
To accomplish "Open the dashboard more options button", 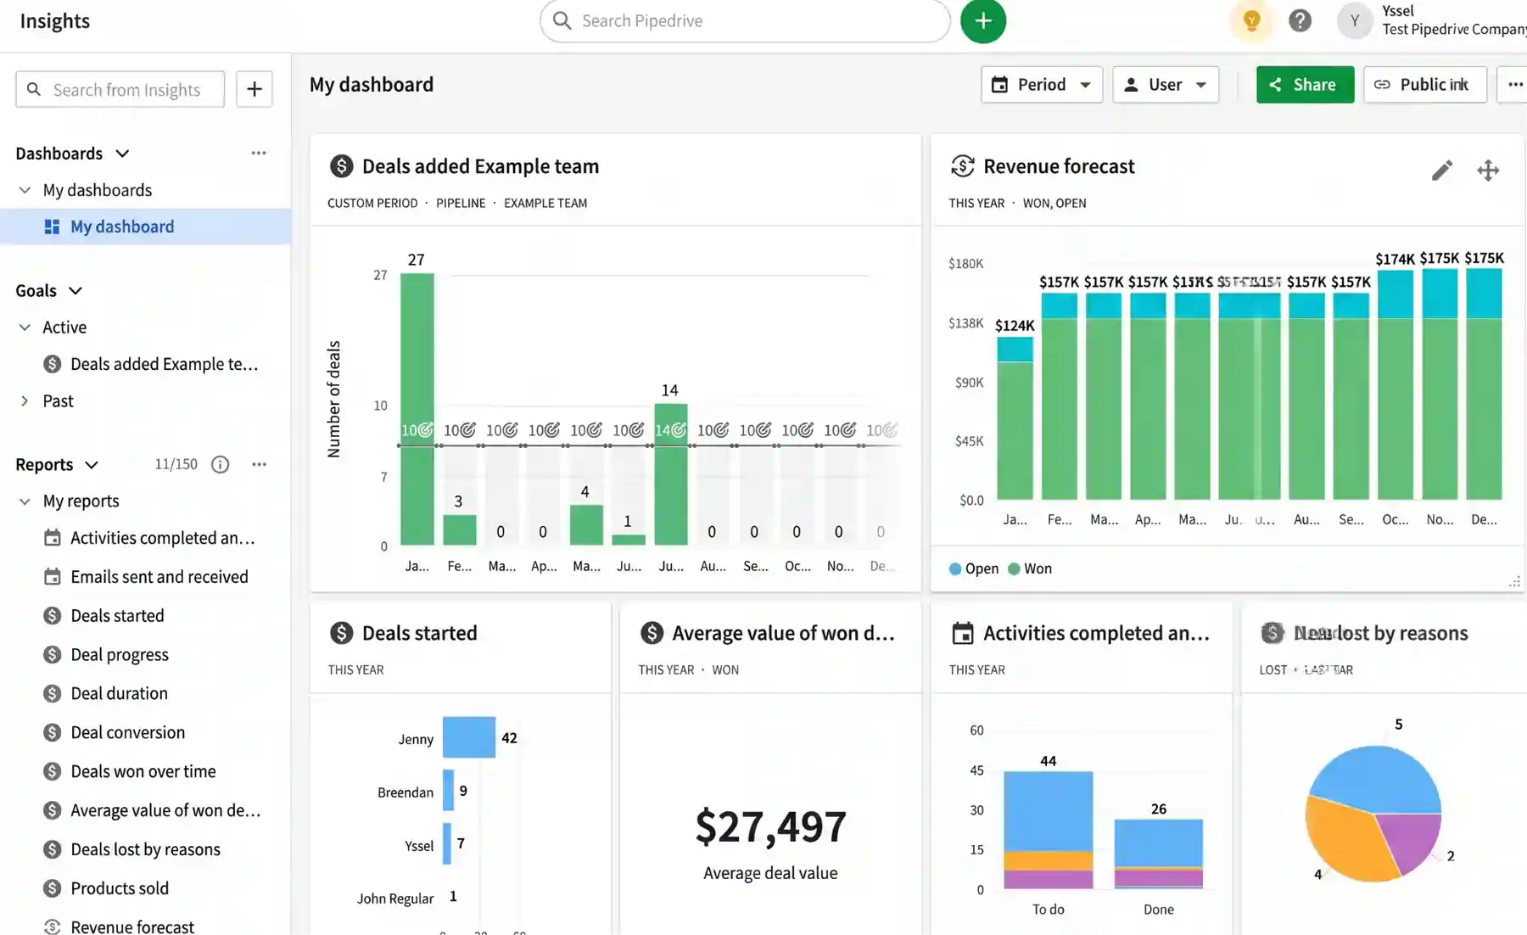I will click(1514, 84).
